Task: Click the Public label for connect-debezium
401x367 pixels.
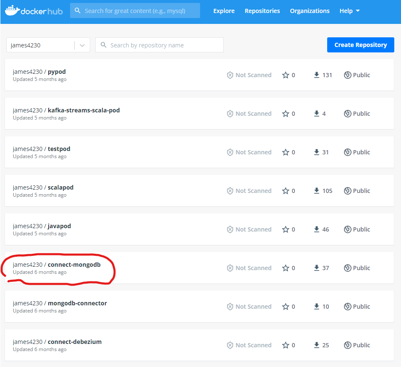Action: [x=361, y=345]
